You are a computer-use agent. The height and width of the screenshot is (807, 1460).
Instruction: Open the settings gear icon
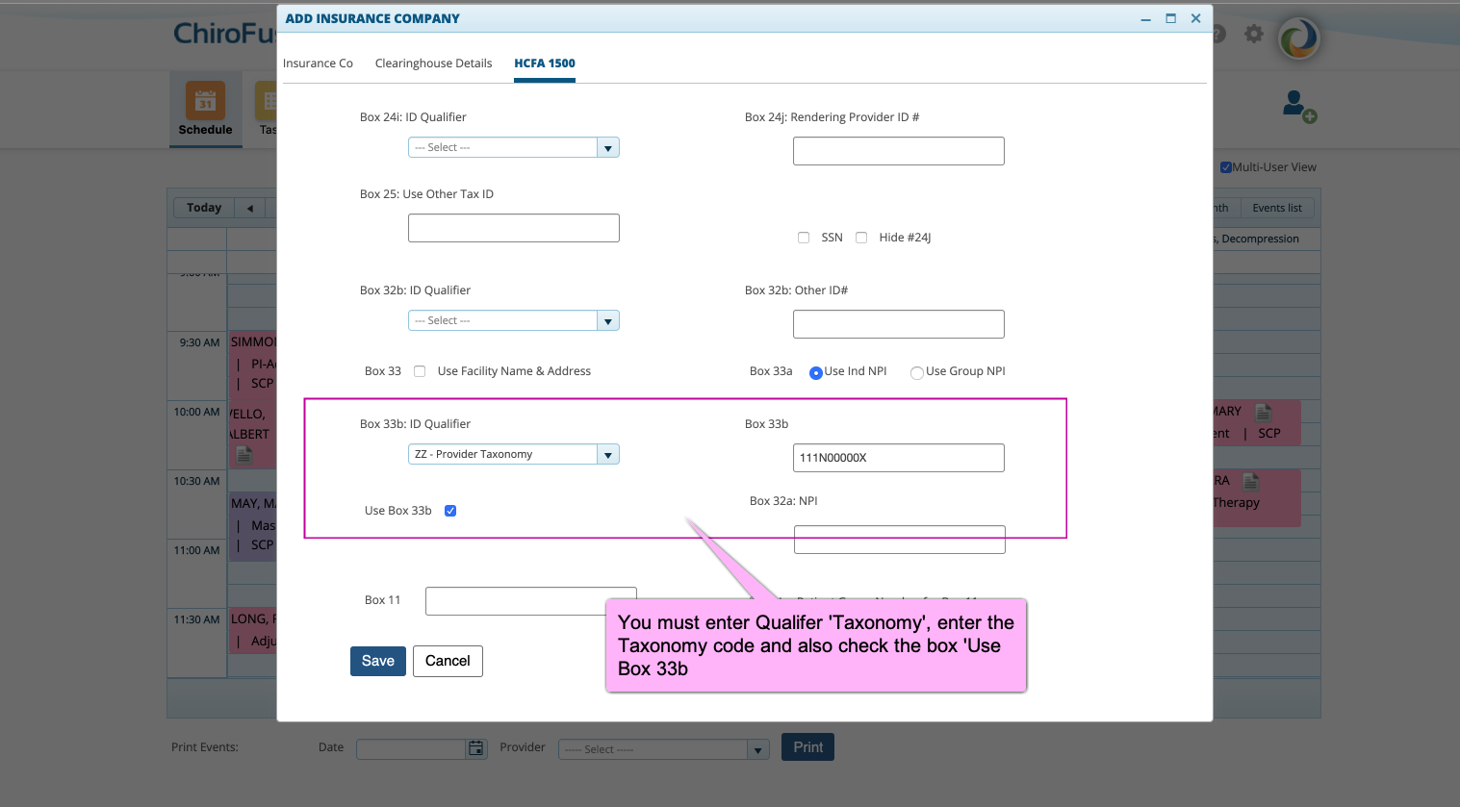click(x=1253, y=33)
